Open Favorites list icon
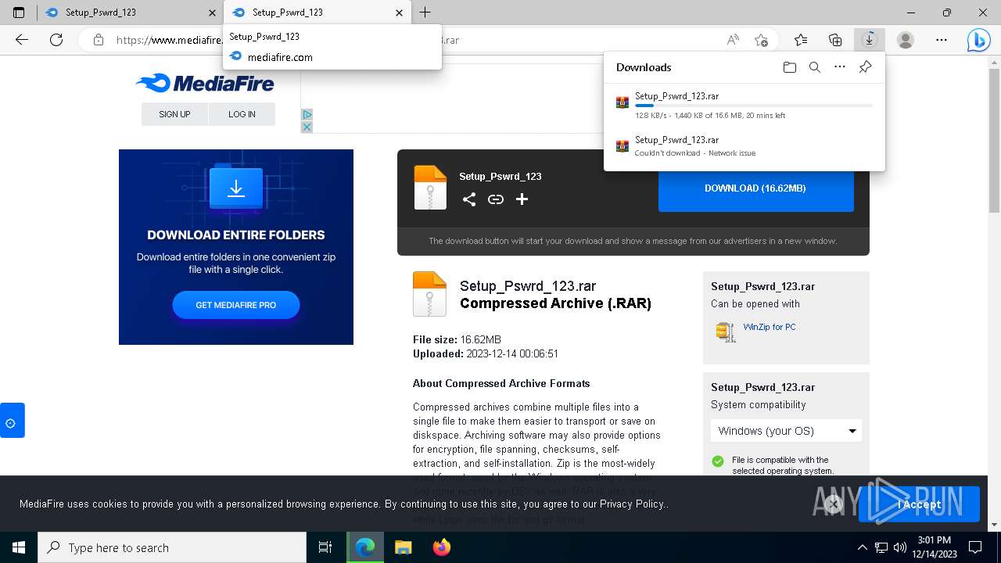This screenshot has width=1001, height=563. pos(801,40)
